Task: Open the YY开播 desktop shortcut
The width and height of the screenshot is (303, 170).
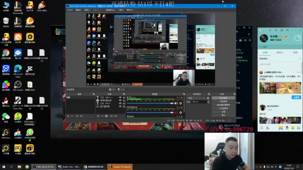Action: click(6, 150)
